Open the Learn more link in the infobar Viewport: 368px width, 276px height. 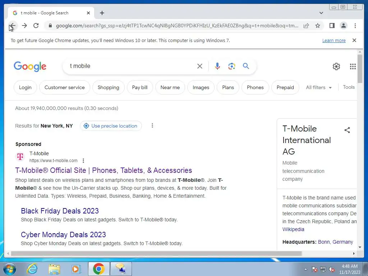click(x=334, y=40)
